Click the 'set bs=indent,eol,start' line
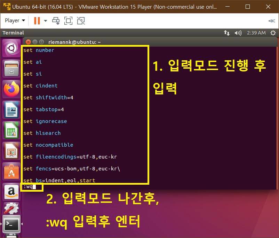The image size is (279, 238). [x=59, y=181]
